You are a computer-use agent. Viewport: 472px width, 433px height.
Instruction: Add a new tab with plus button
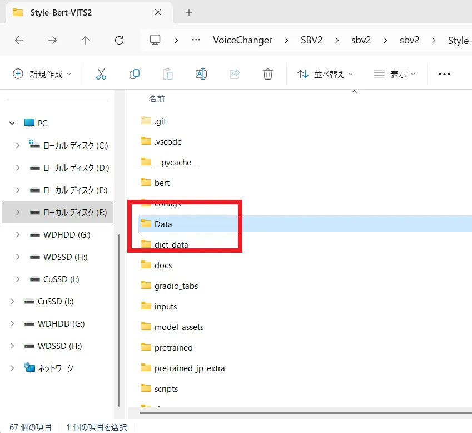188,13
